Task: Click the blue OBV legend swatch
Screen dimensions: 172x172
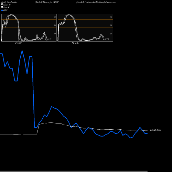Action: (2, 10)
